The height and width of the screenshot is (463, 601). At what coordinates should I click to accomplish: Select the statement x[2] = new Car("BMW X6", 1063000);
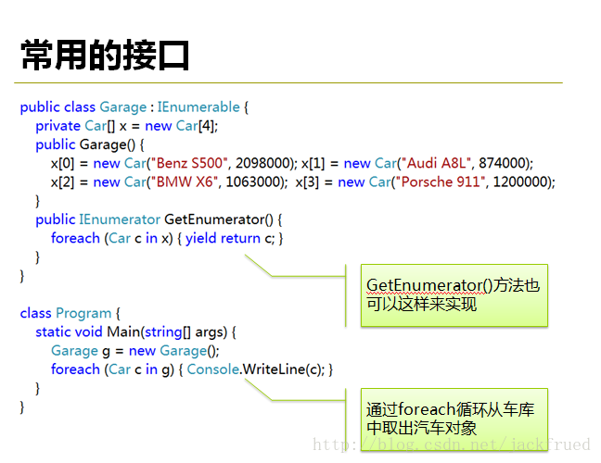click(x=169, y=182)
